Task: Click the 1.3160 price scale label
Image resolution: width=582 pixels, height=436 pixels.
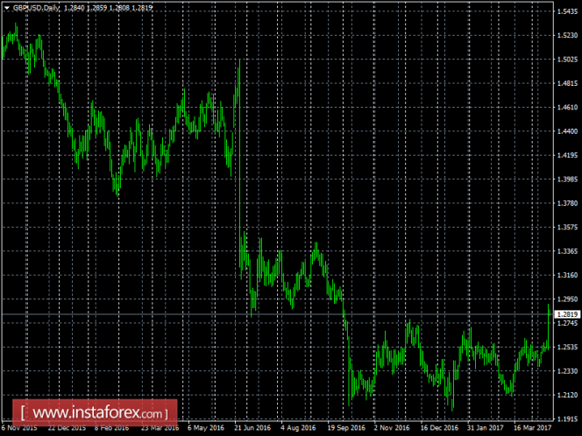Action: click(x=567, y=275)
